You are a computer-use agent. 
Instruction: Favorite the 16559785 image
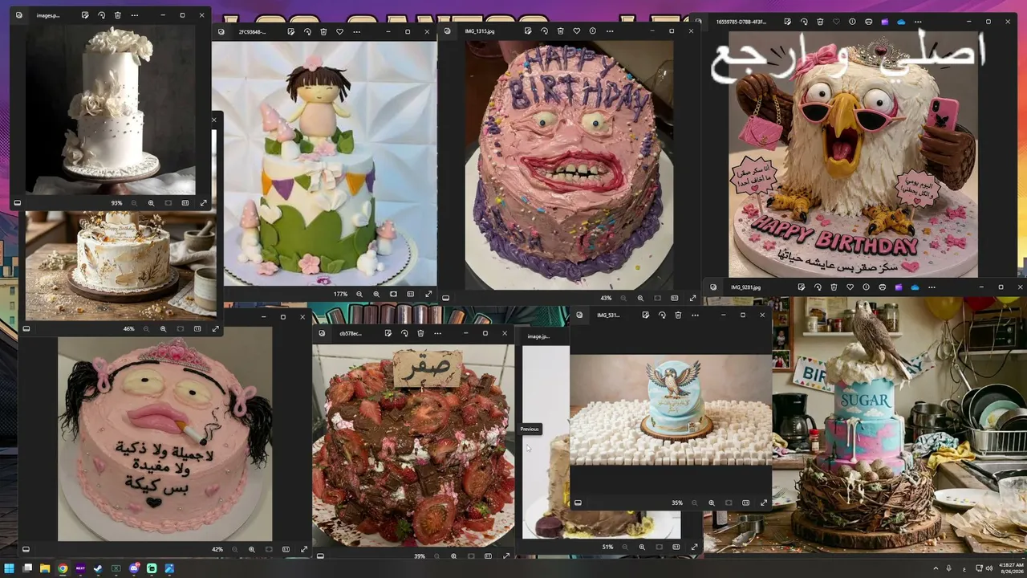click(x=836, y=22)
